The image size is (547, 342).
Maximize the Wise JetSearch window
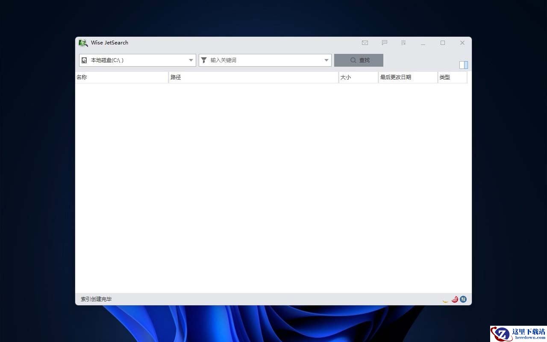point(443,43)
